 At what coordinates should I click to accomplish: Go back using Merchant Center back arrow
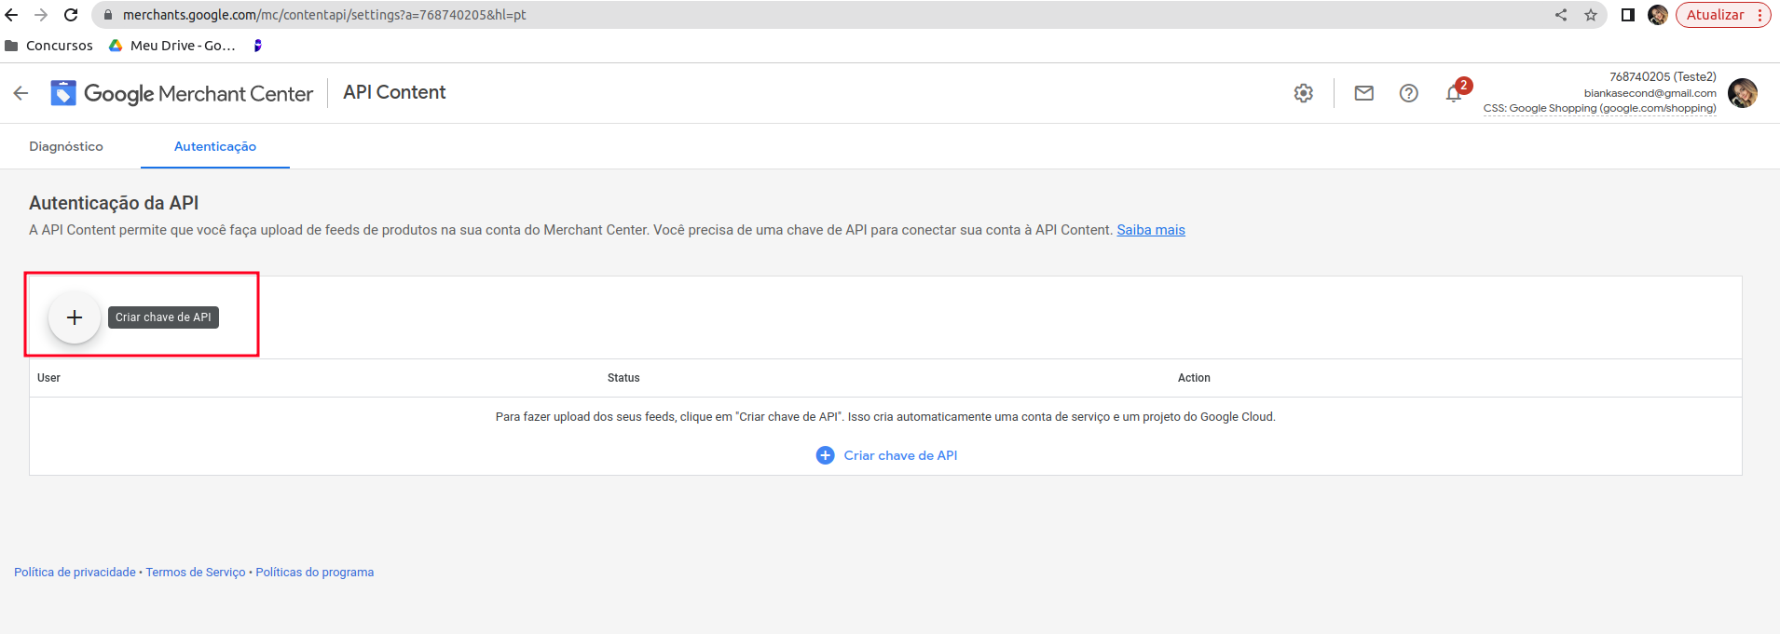(21, 93)
